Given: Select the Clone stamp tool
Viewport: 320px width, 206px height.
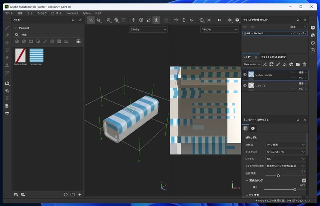Looking at the screenshot, I should 7,65.
